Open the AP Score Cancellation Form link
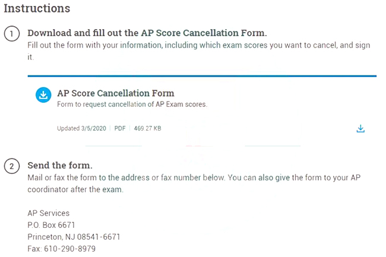The height and width of the screenshot is (257, 386). [x=116, y=93]
